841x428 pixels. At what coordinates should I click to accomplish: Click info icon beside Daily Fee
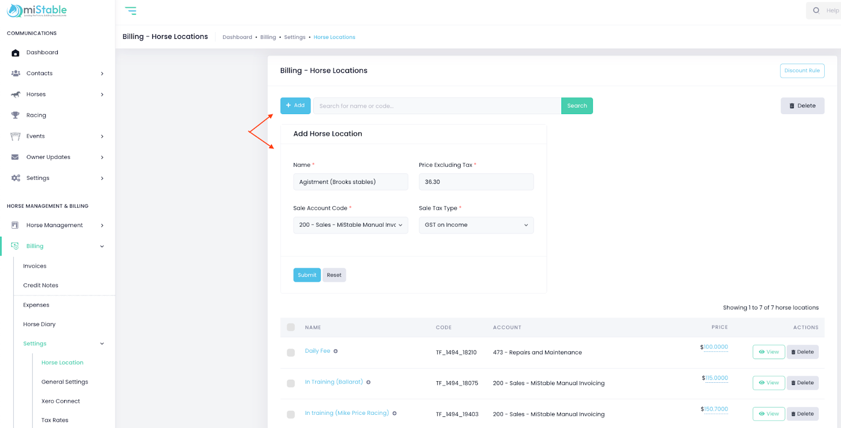click(x=335, y=351)
